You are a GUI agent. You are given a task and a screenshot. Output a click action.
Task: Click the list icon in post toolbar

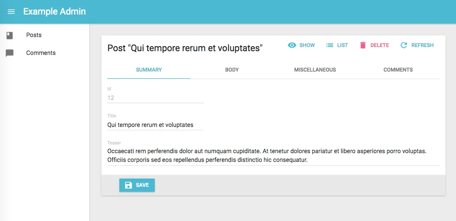pyautogui.click(x=330, y=45)
